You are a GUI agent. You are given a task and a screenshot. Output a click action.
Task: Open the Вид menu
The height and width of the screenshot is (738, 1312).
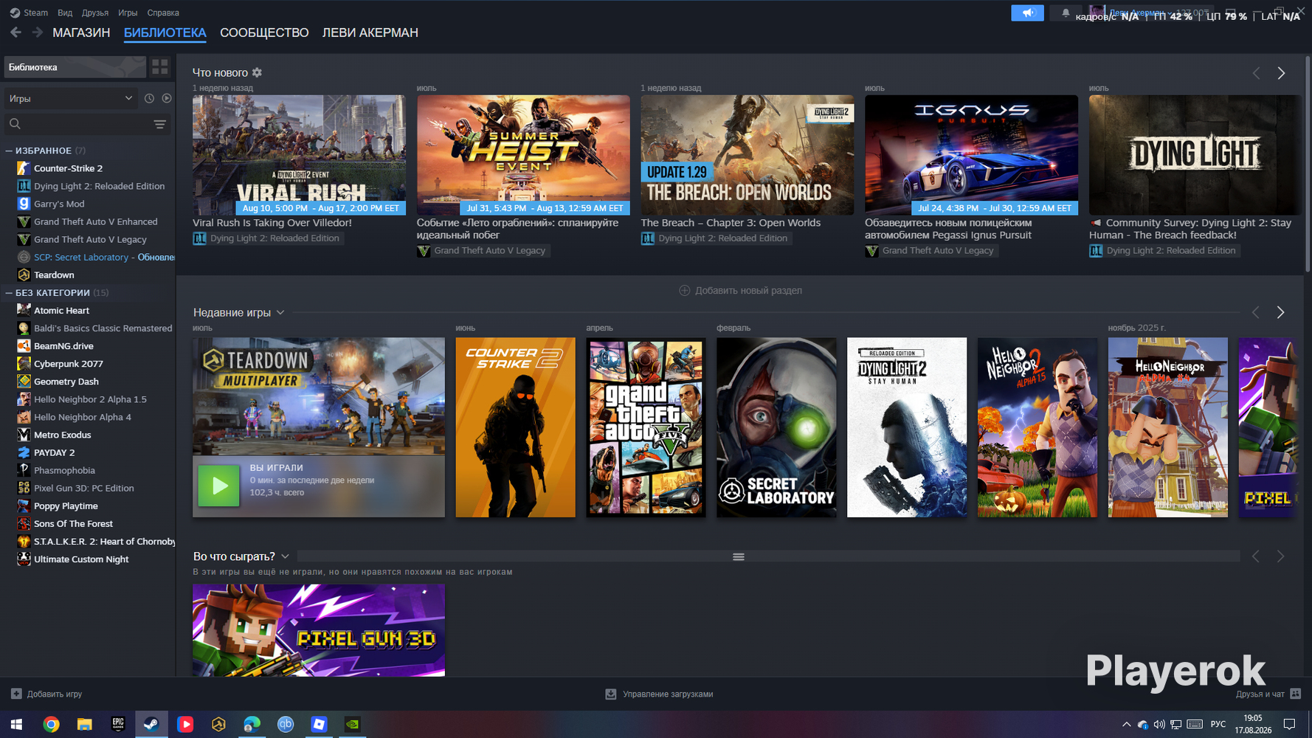point(65,13)
